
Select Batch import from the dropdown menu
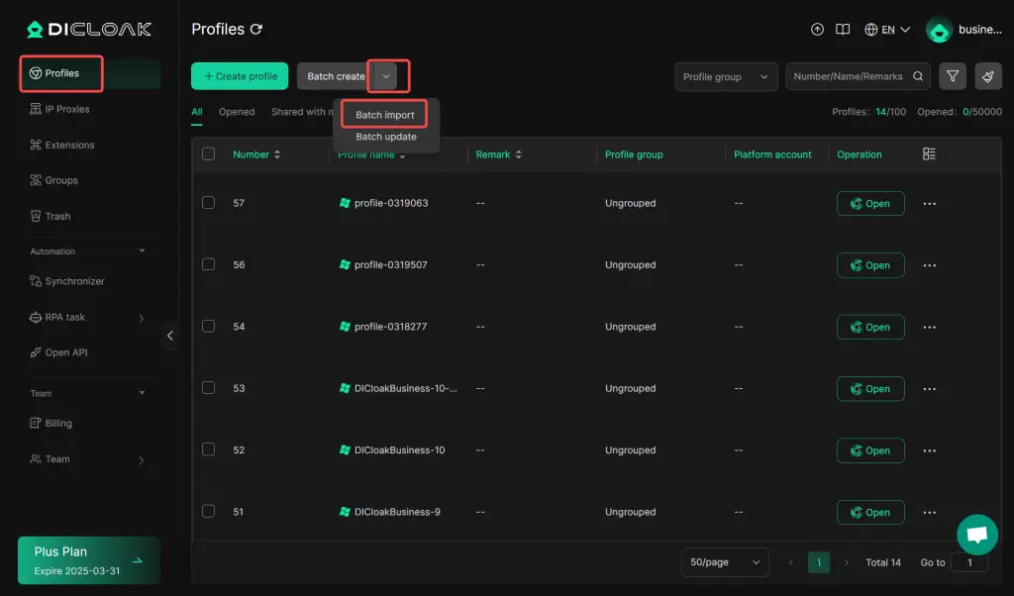coord(384,115)
